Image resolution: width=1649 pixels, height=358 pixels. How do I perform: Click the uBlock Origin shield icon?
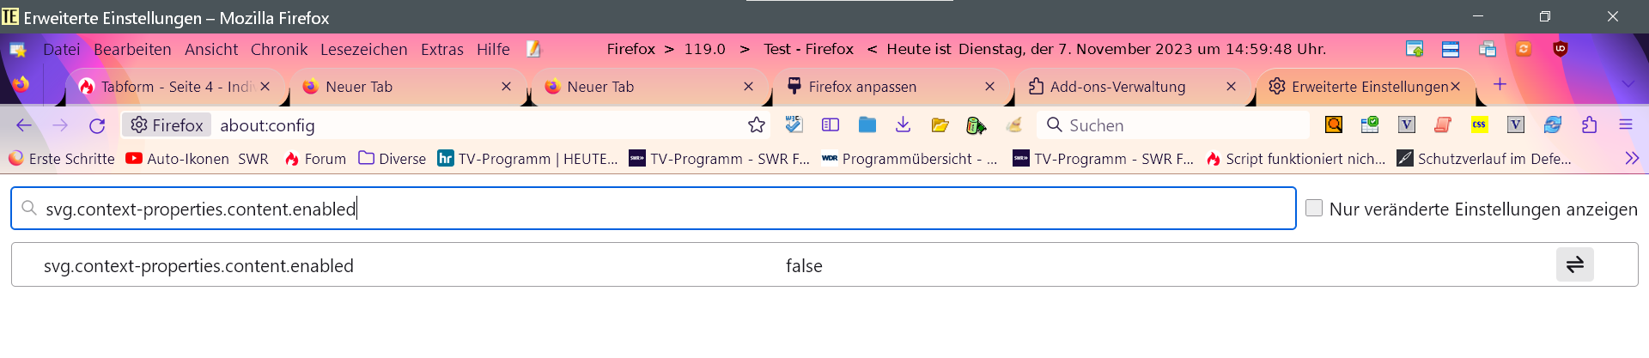pyautogui.click(x=1561, y=49)
